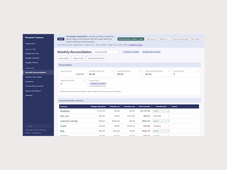Image resolution: width=227 pixels, height=170 pixels.
Task: Open the Travel account link
Action: click(63, 126)
